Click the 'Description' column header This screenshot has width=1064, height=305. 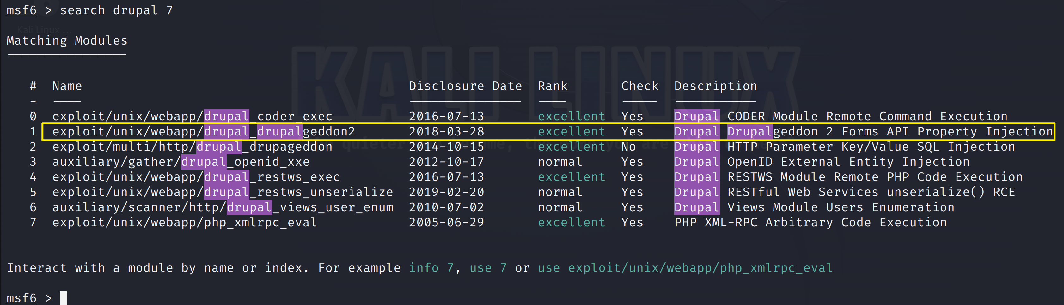[x=715, y=86]
